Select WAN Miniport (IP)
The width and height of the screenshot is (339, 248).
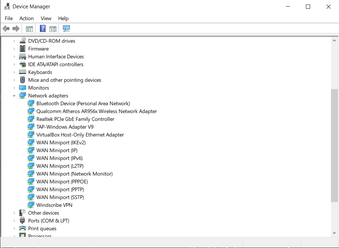point(57,150)
